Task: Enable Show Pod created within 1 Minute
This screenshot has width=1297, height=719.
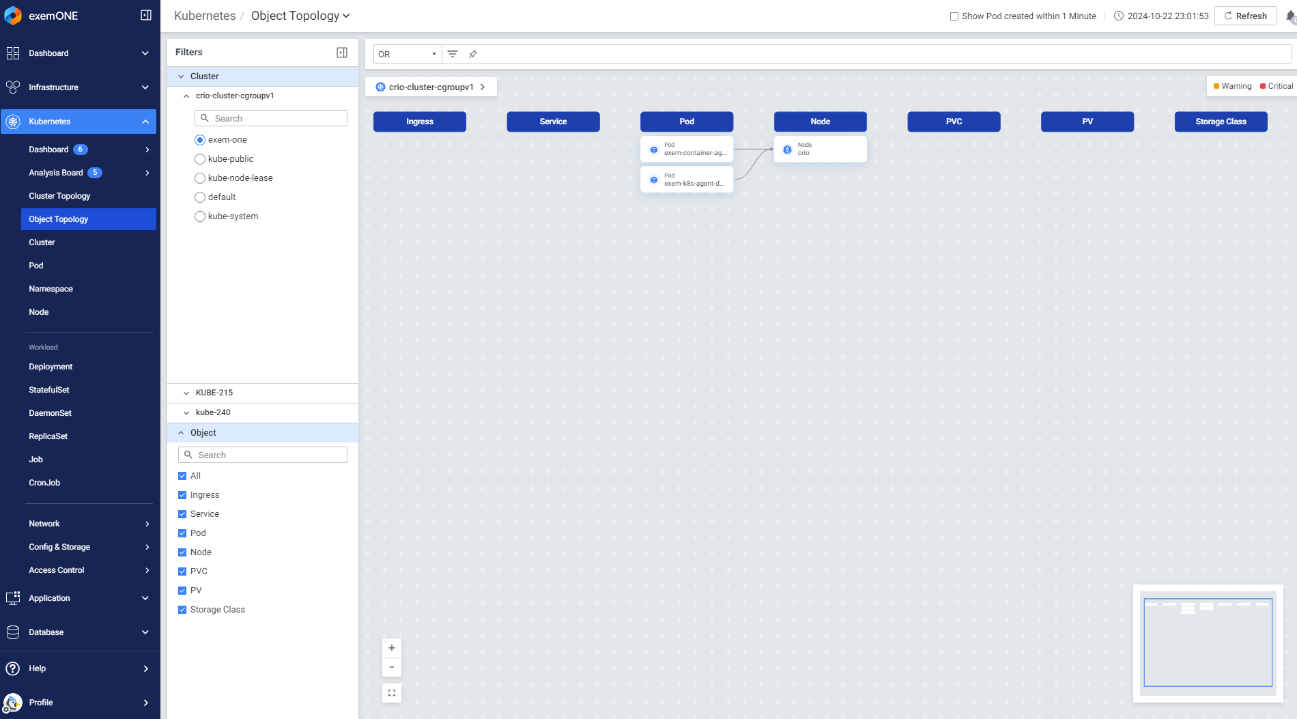Action: [x=954, y=16]
